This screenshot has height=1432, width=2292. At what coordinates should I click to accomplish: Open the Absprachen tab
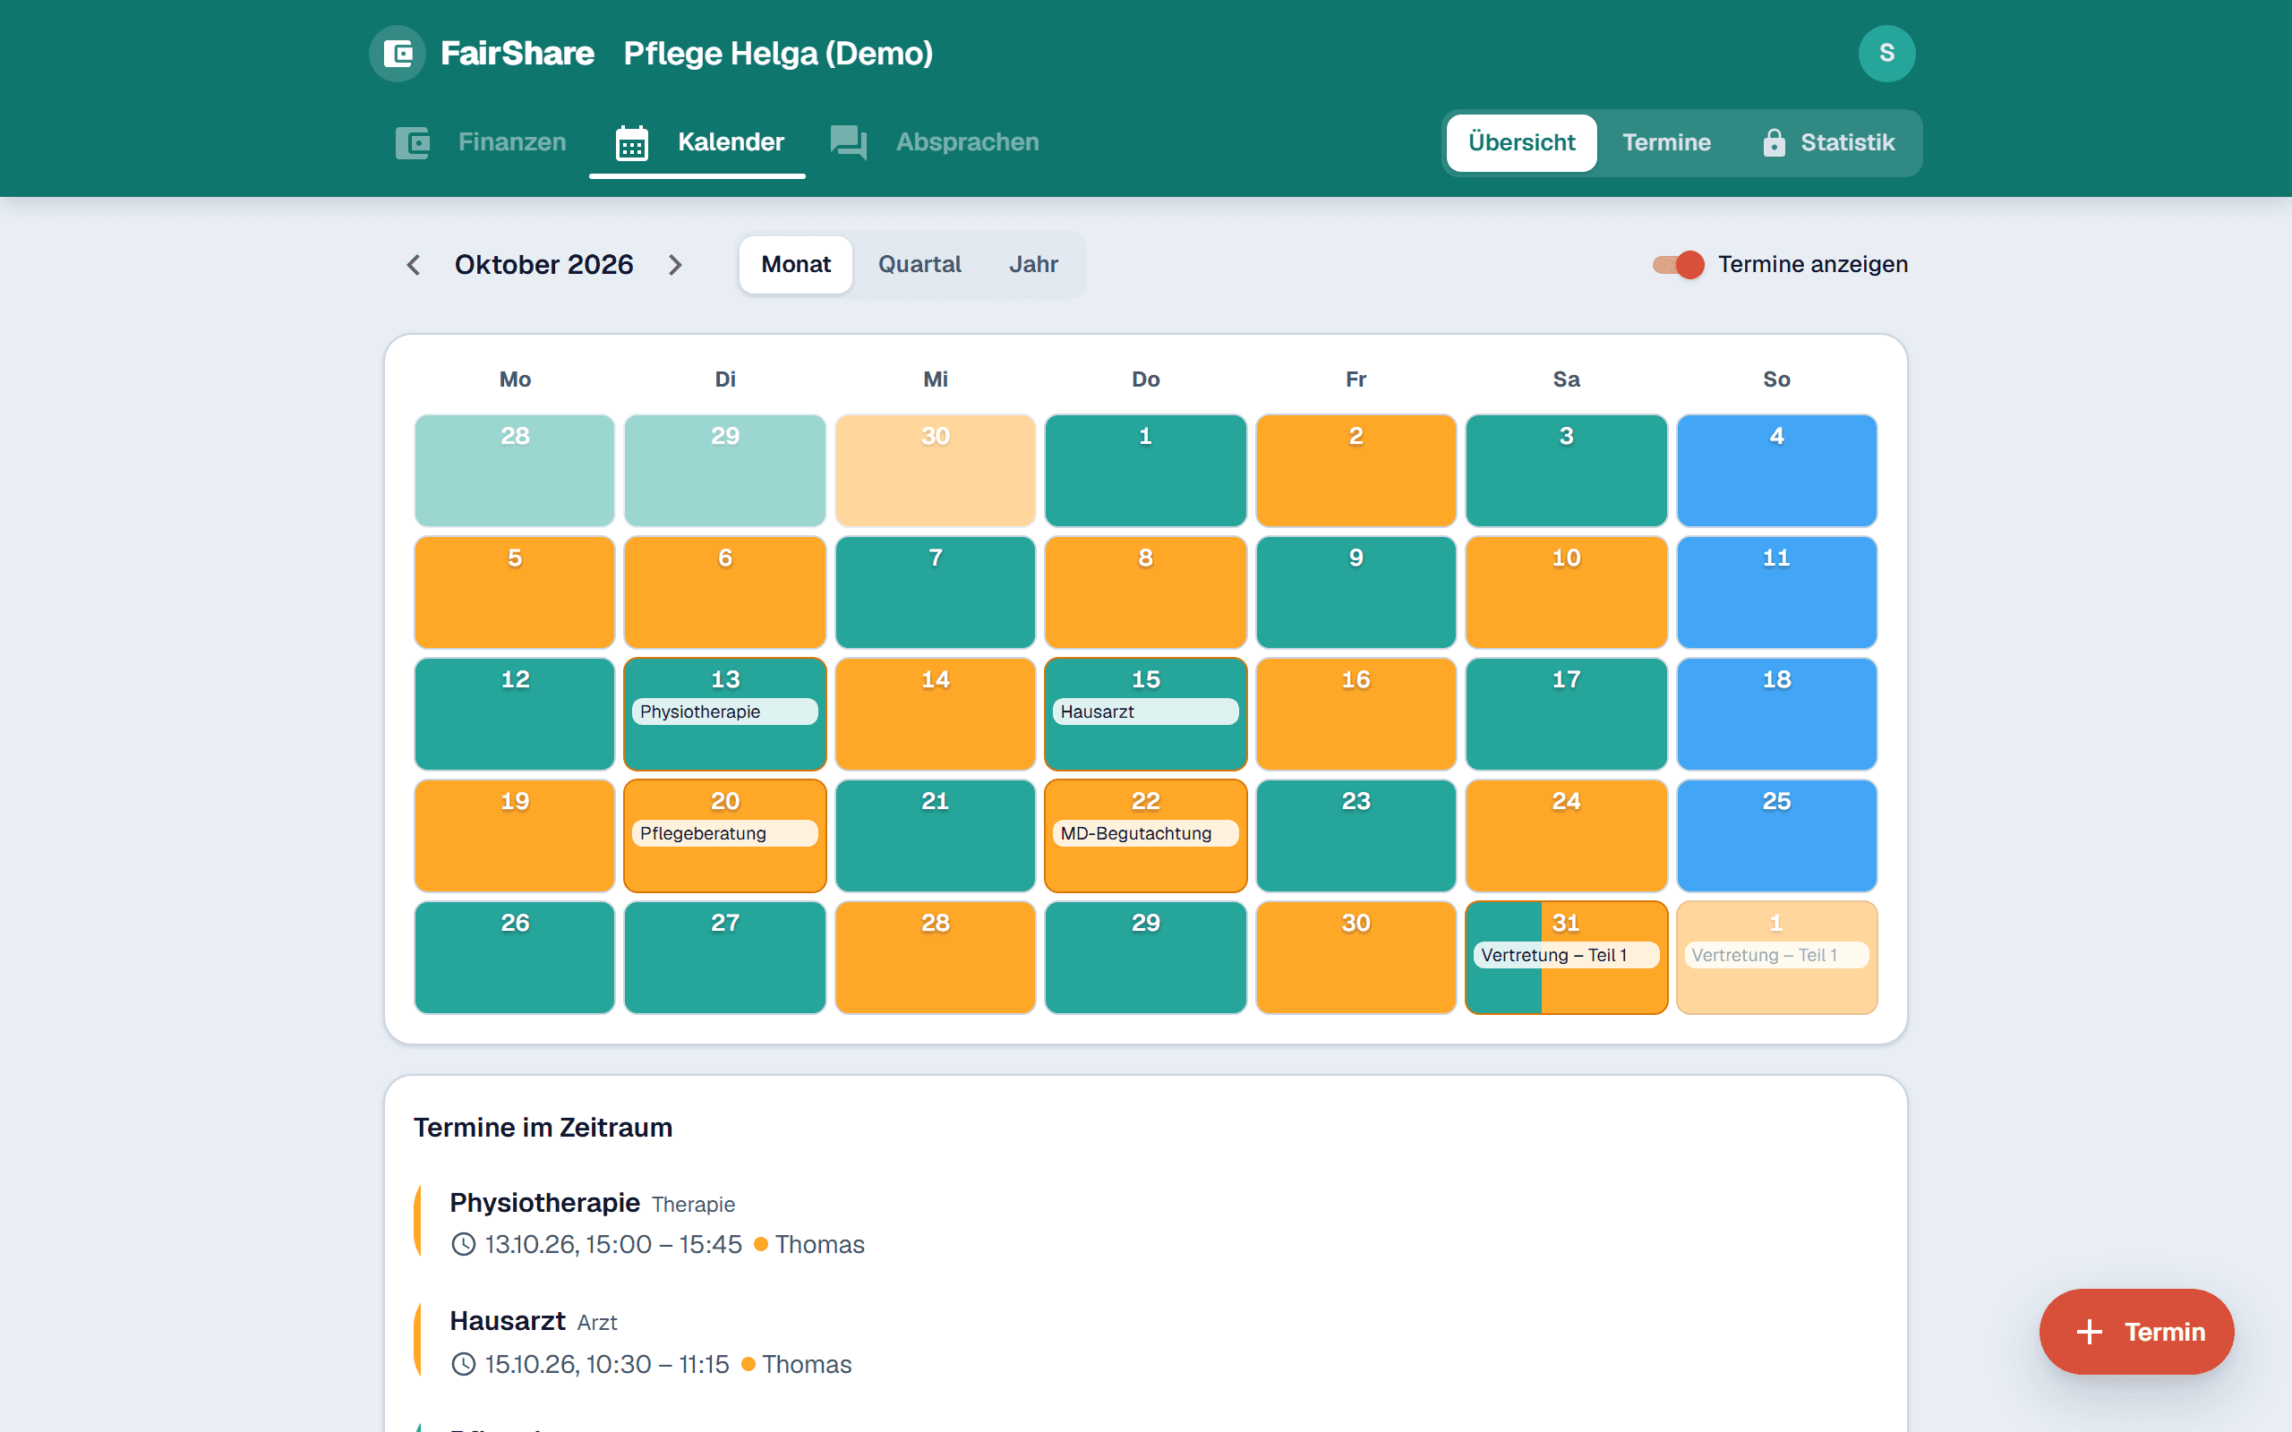click(x=935, y=143)
